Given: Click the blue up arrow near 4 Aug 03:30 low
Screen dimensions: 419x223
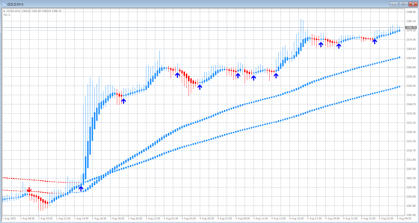Looking at the screenshot, I should [x=200, y=87].
